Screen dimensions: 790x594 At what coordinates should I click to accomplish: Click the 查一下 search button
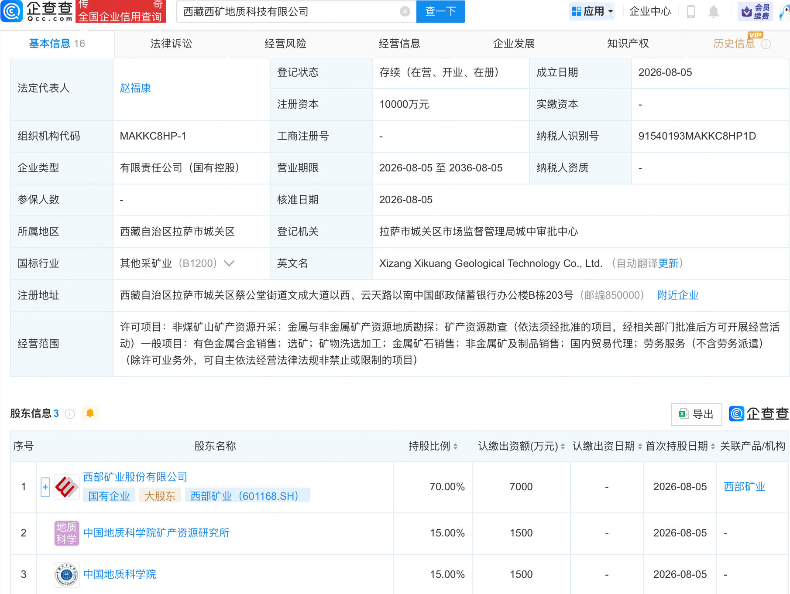pyautogui.click(x=441, y=11)
